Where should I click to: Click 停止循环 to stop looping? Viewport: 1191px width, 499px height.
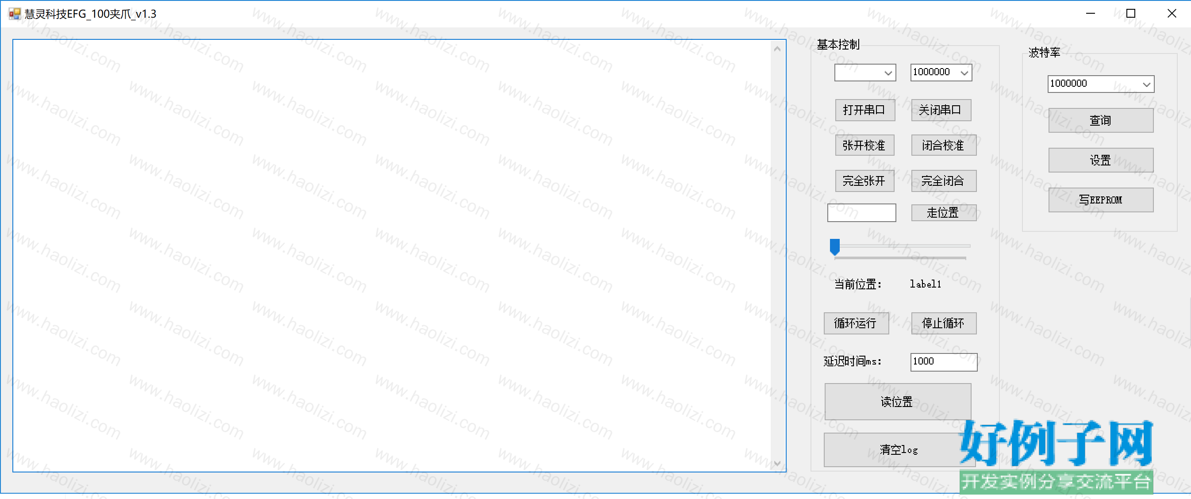pyautogui.click(x=944, y=323)
